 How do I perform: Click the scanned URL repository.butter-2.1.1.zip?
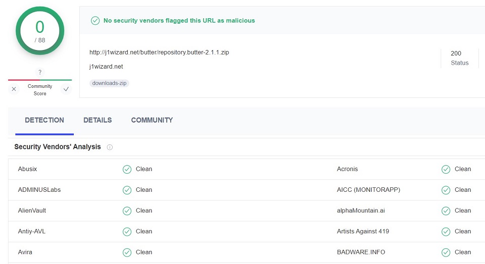(x=159, y=52)
